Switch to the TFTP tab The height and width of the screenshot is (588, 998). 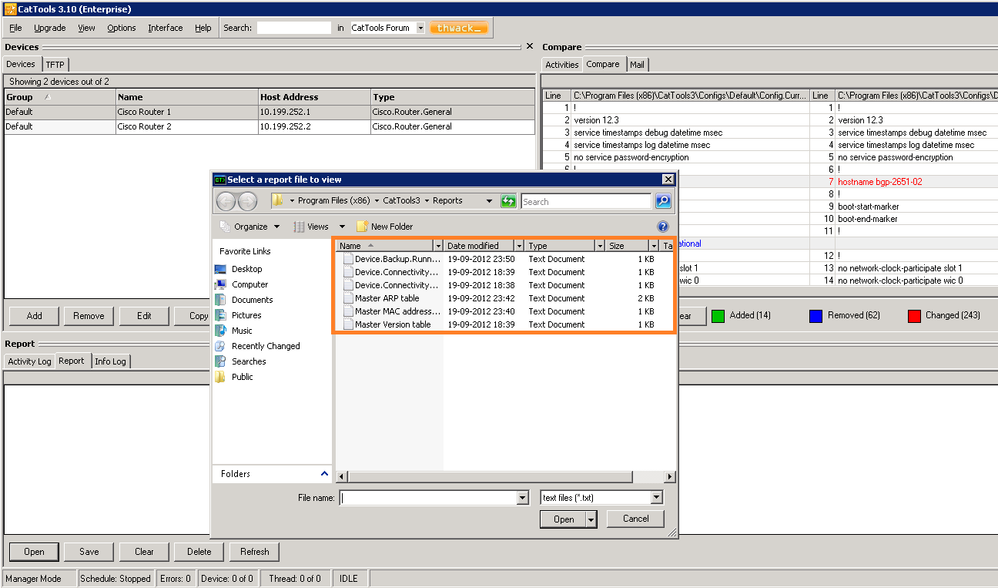click(55, 65)
